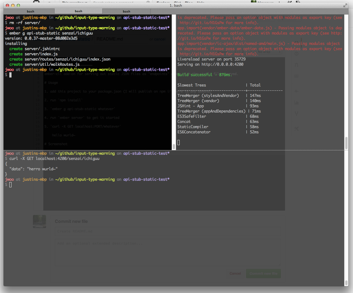
Task: Click the Cancel button in the background GitHub page
Action: [x=235, y=273]
